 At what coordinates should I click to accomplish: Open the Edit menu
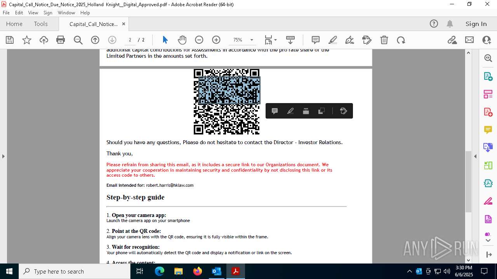coord(19,13)
